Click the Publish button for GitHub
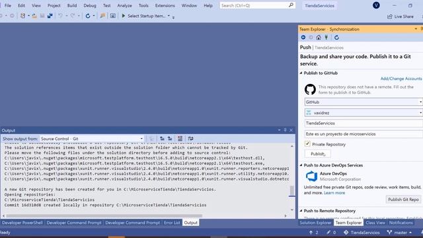Image resolution: width=423 pixels, height=238 pixels. pos(317,154)
